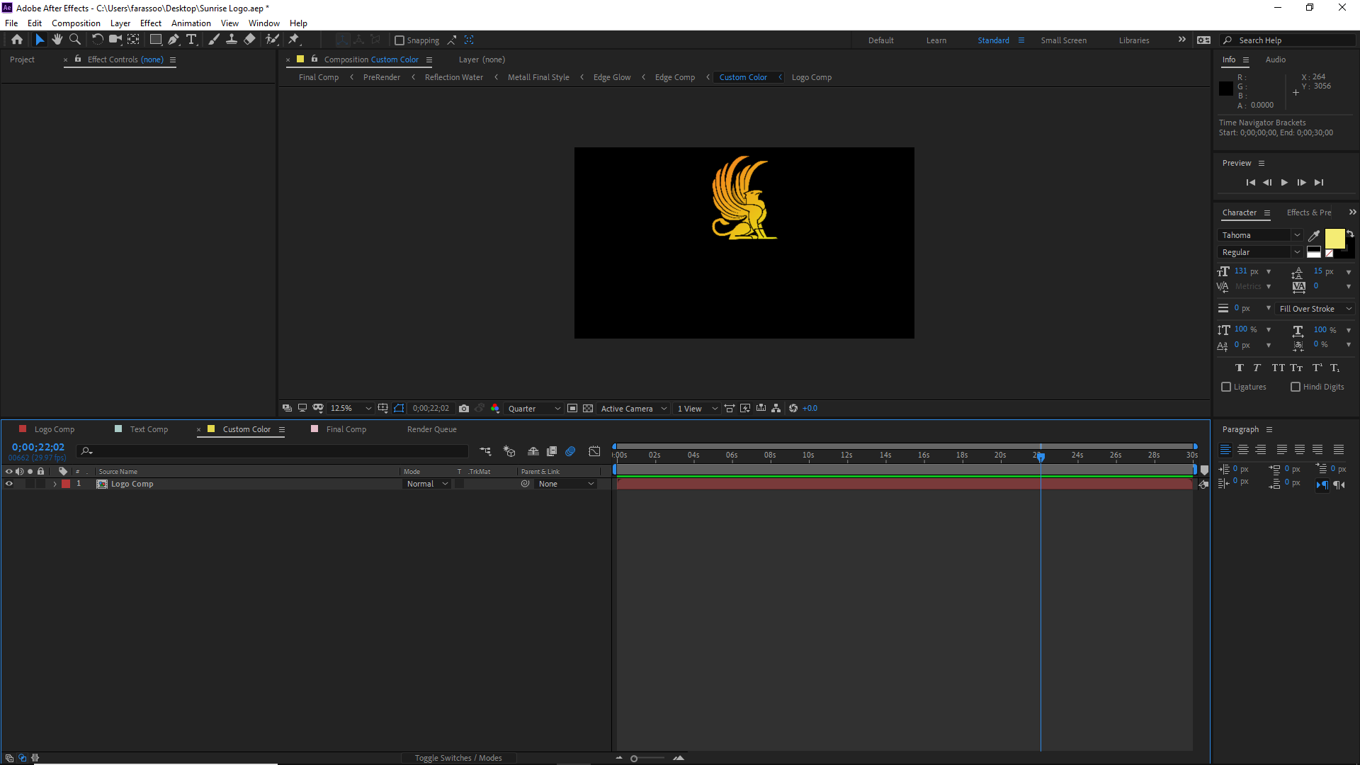Click the Shape tool icon

click(x=154, y=39)
